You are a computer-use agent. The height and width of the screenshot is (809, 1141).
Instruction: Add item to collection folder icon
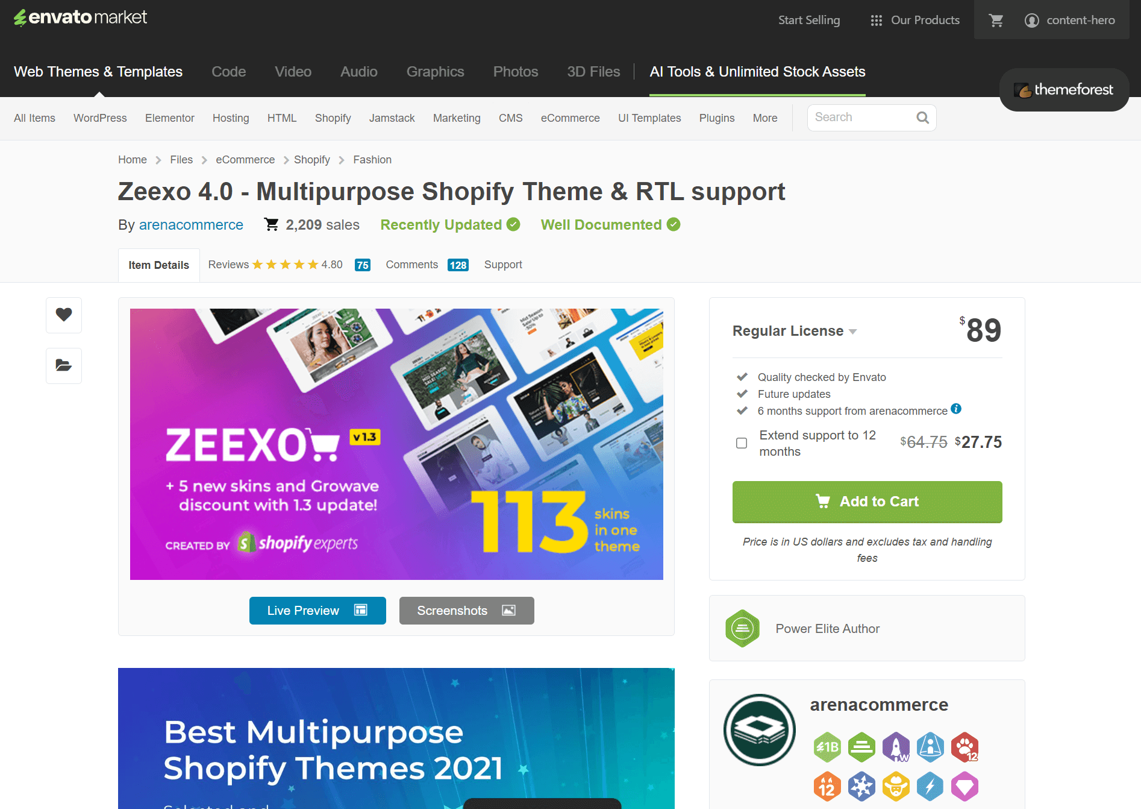[63, 365]
